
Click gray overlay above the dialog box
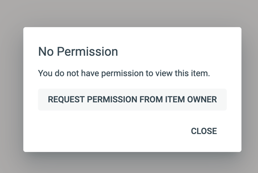click(x=129, y=13)
